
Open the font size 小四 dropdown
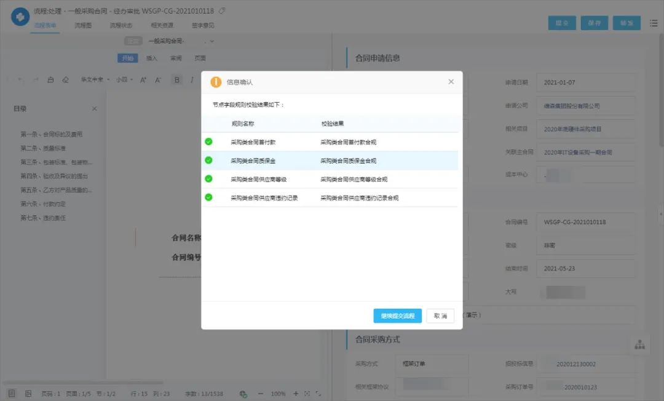[x=124, y=79]
